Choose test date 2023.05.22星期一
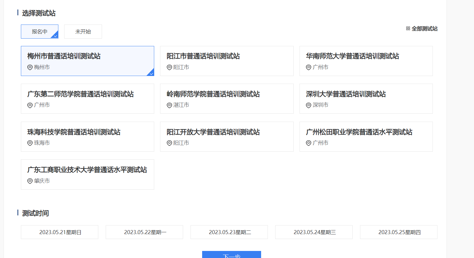The width and height of the screenshot is (474, 258). 144,232
